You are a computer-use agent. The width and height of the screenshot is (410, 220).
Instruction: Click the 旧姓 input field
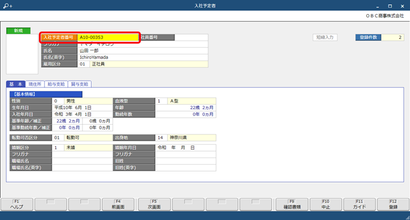coord(186,161)
